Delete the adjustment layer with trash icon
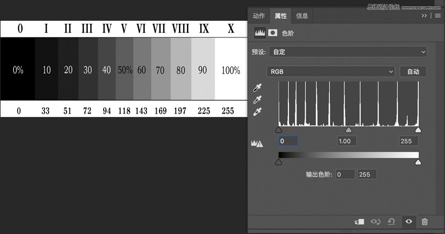Image resolution: width=445 pixels, height=234 pixels. tap(425, 222)
